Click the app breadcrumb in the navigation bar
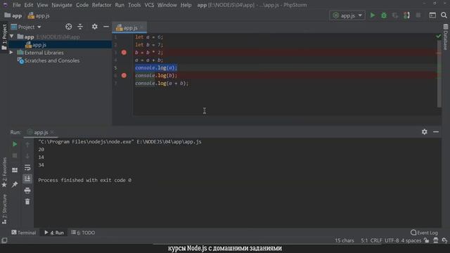 (x=13, y=15)
